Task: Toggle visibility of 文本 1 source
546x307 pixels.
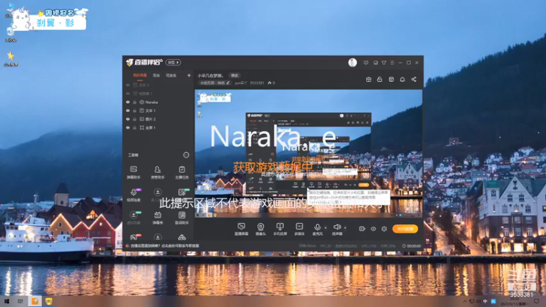Action: 128,111
